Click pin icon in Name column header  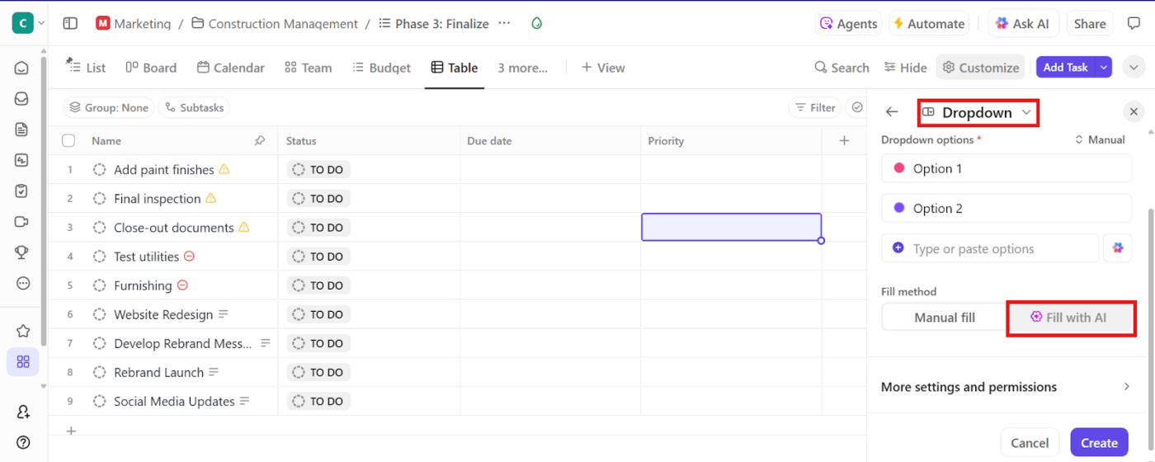coord(260,141)
